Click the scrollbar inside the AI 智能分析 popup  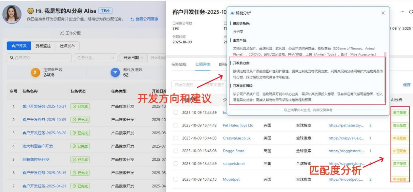(386, 54)
